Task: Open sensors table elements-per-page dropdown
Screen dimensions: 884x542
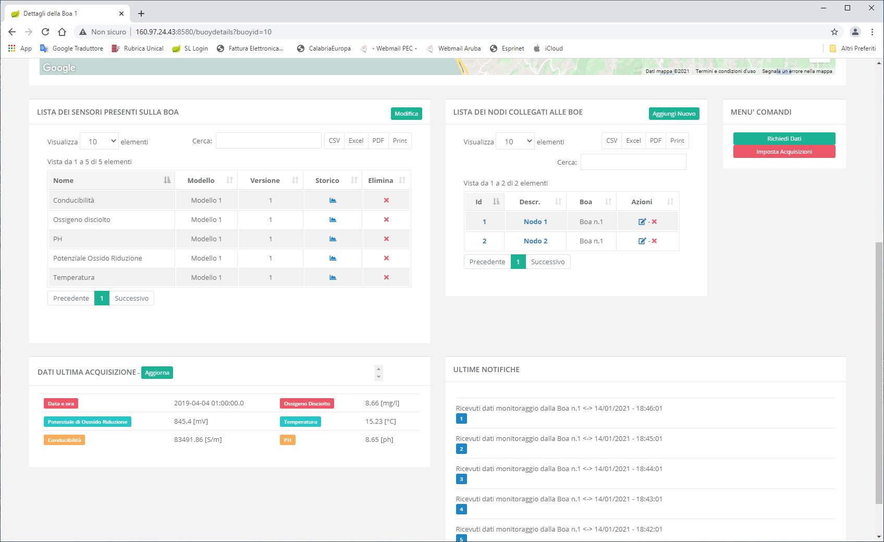Action: [x=100, y=141]
